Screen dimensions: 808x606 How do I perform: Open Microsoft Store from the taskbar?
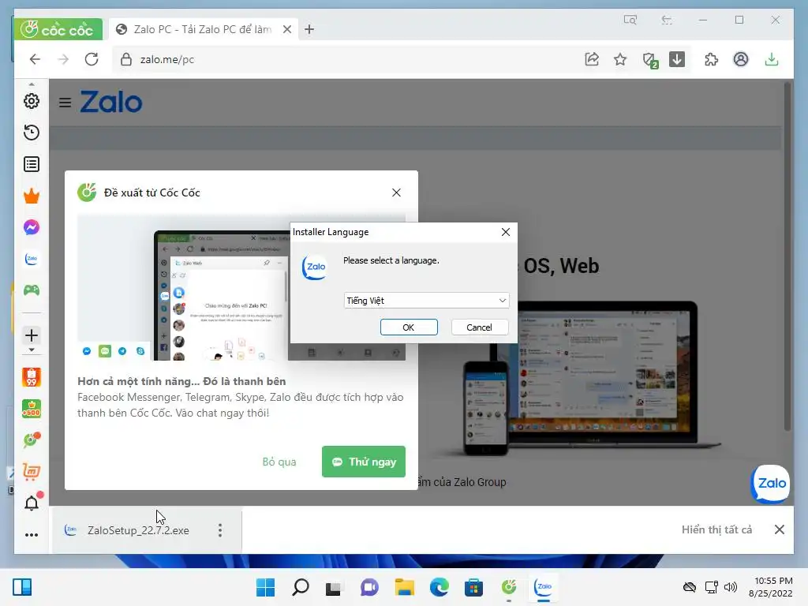coord(473,587)
